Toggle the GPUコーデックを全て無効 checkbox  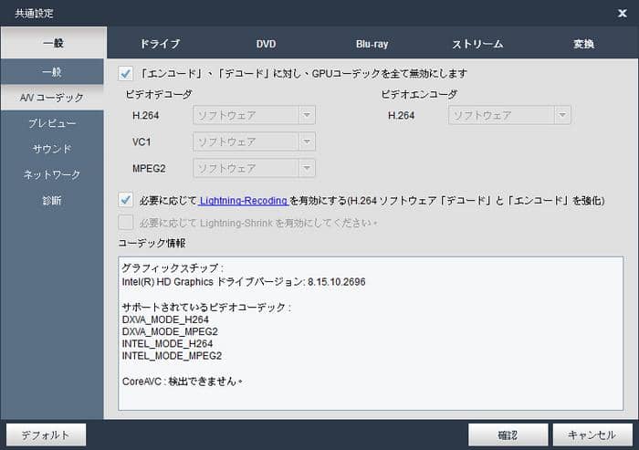click(x=126, y=74)
